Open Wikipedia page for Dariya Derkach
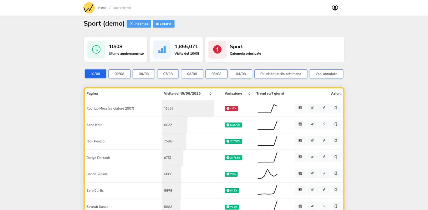This screenshot has height=210, width=428. click(312, 157)
